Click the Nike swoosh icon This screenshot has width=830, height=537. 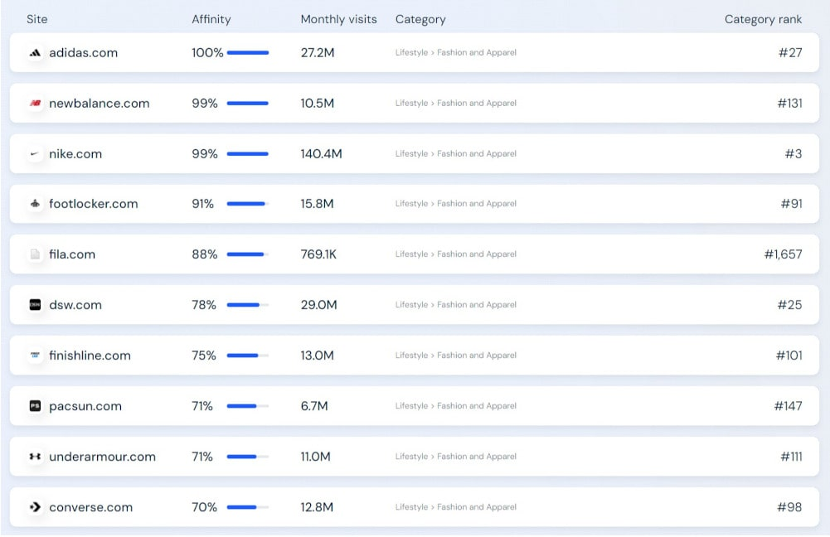click(x=35, y=154)
